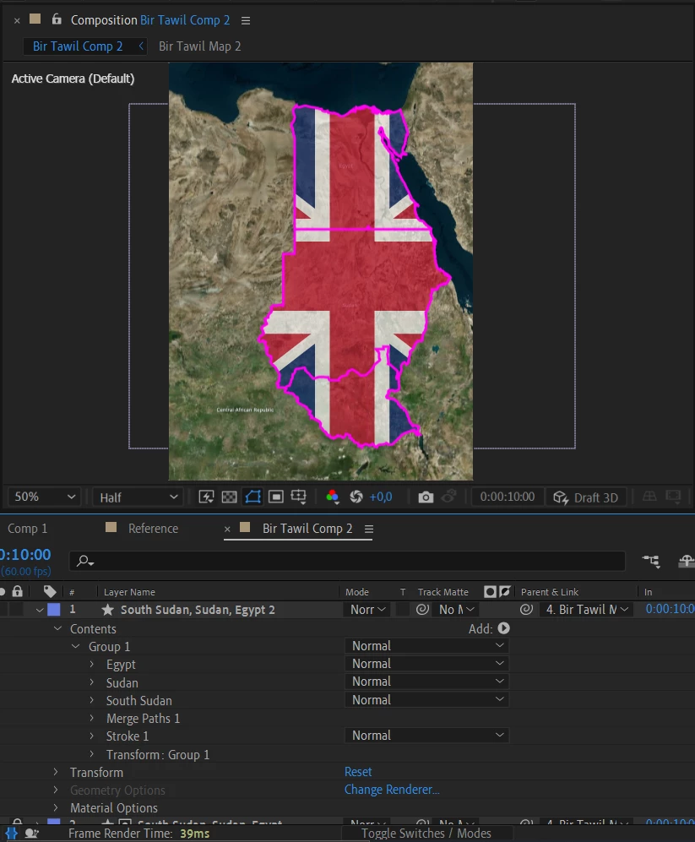The height and width of the screenshot is (842, 695).
Task: Open Stroke 1 Normal blend mode dropdown
Action: point(427,735)
